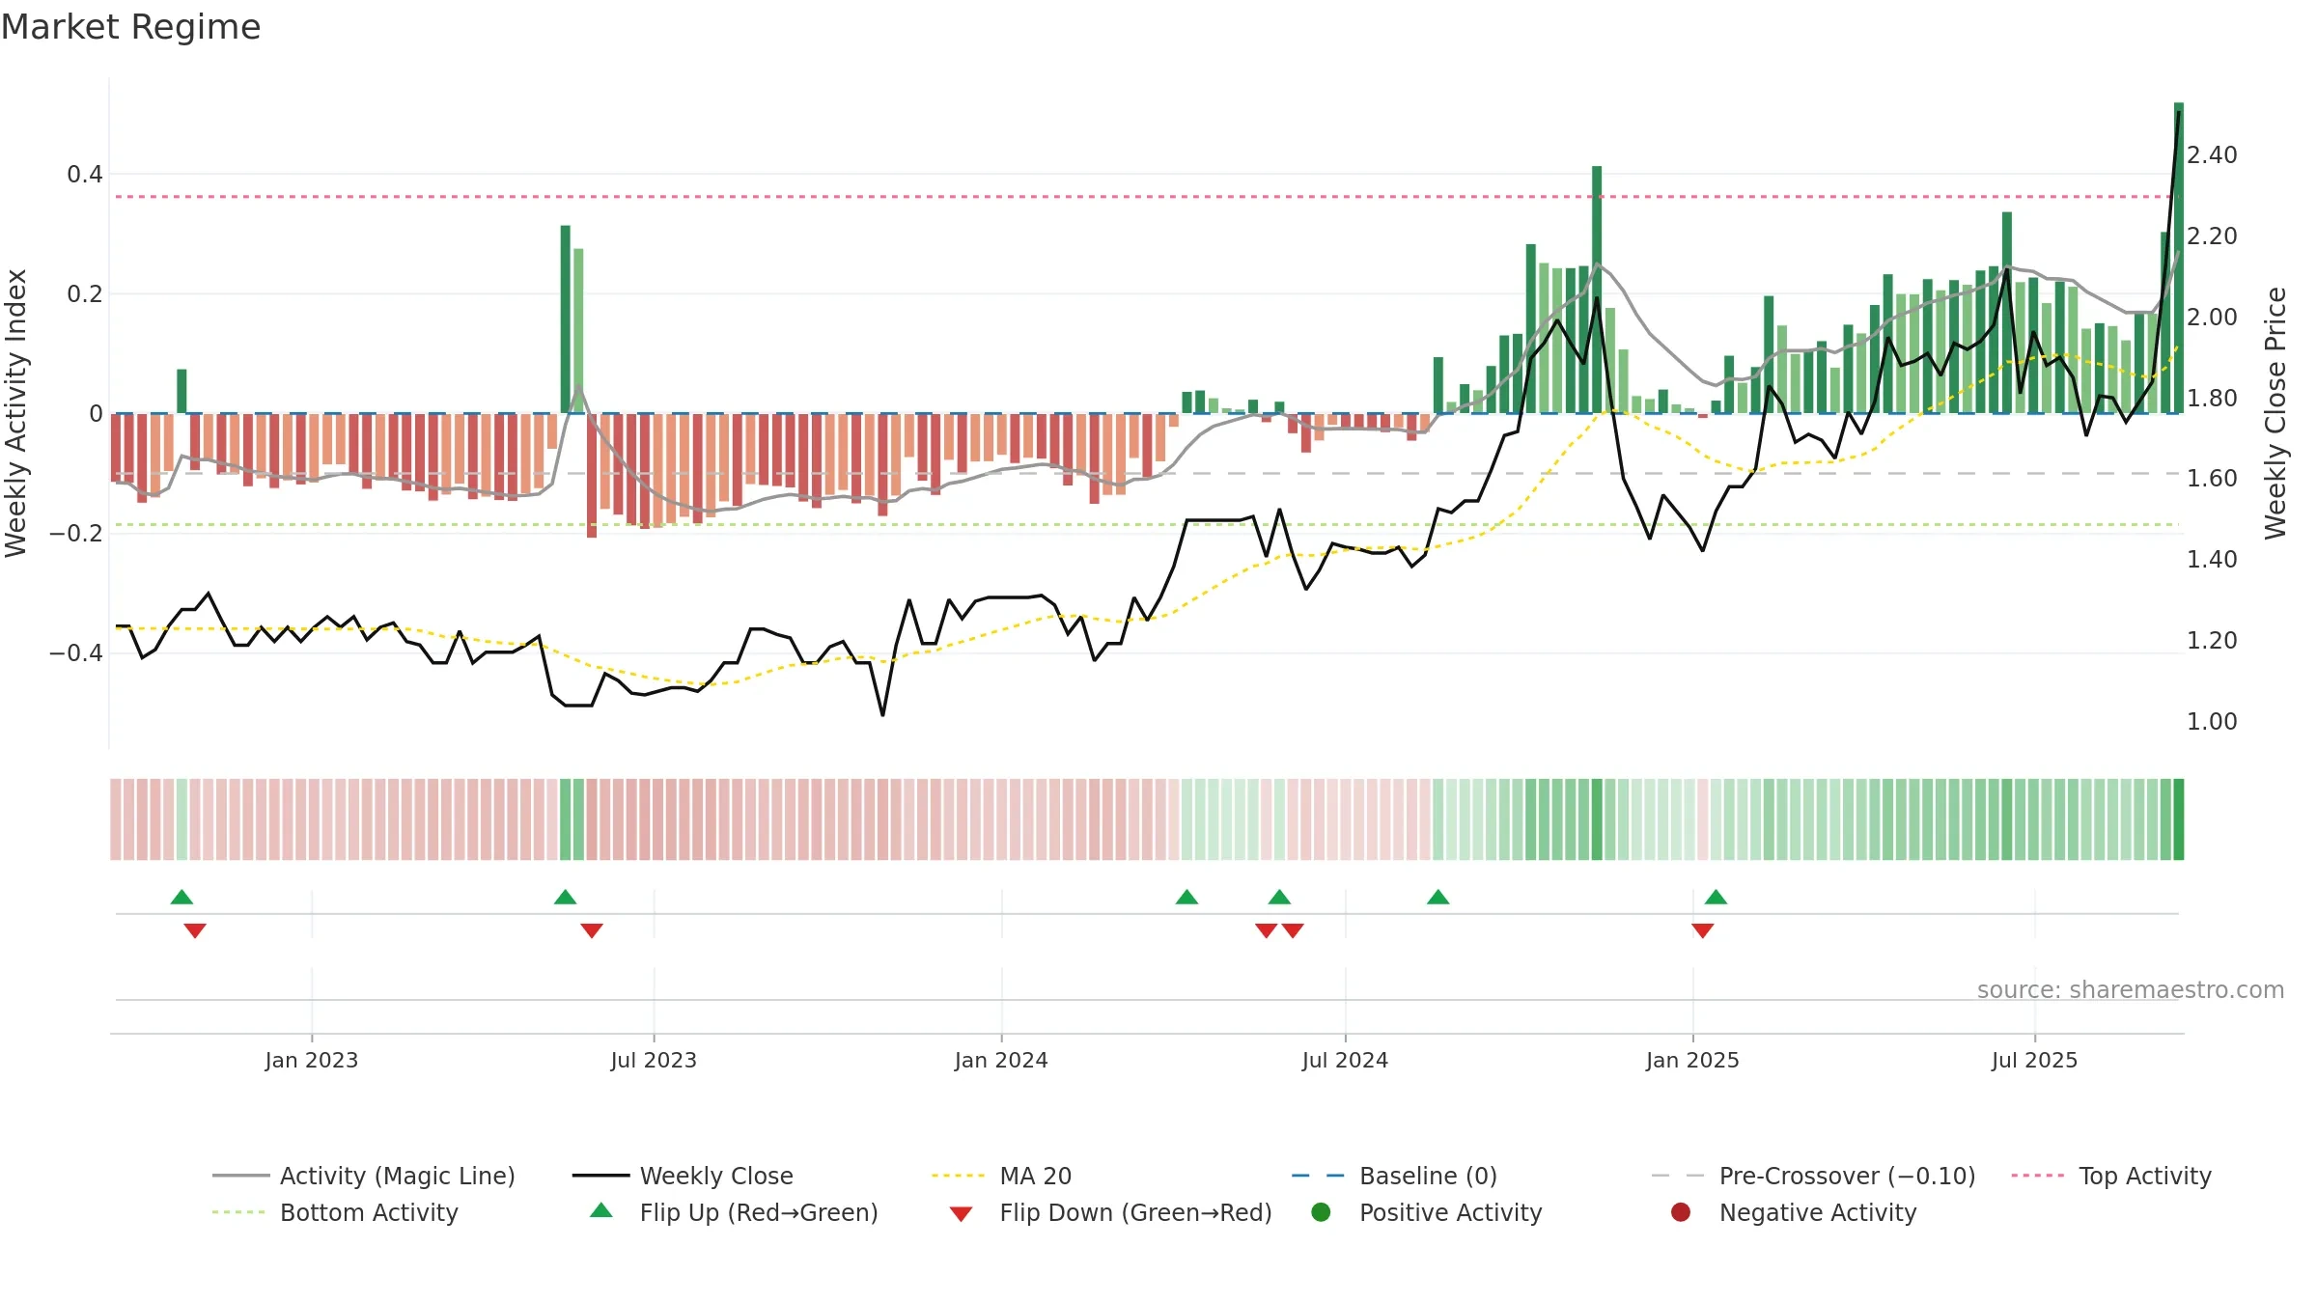The height and width of the screenshot is (1303, 2317).
Task: Click the 0.4 activity index tick label
Action: (x=85, y=174)
